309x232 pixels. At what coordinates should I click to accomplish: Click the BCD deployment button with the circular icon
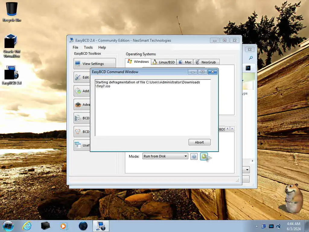click(82, 132)
